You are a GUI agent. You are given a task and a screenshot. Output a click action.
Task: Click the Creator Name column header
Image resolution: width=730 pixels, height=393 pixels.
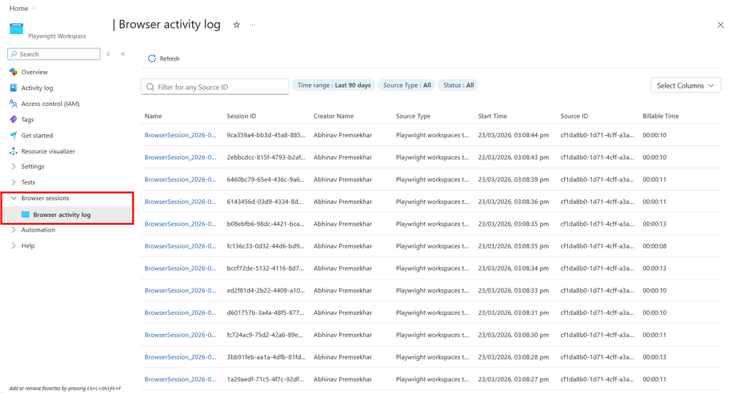coord(333,116)
